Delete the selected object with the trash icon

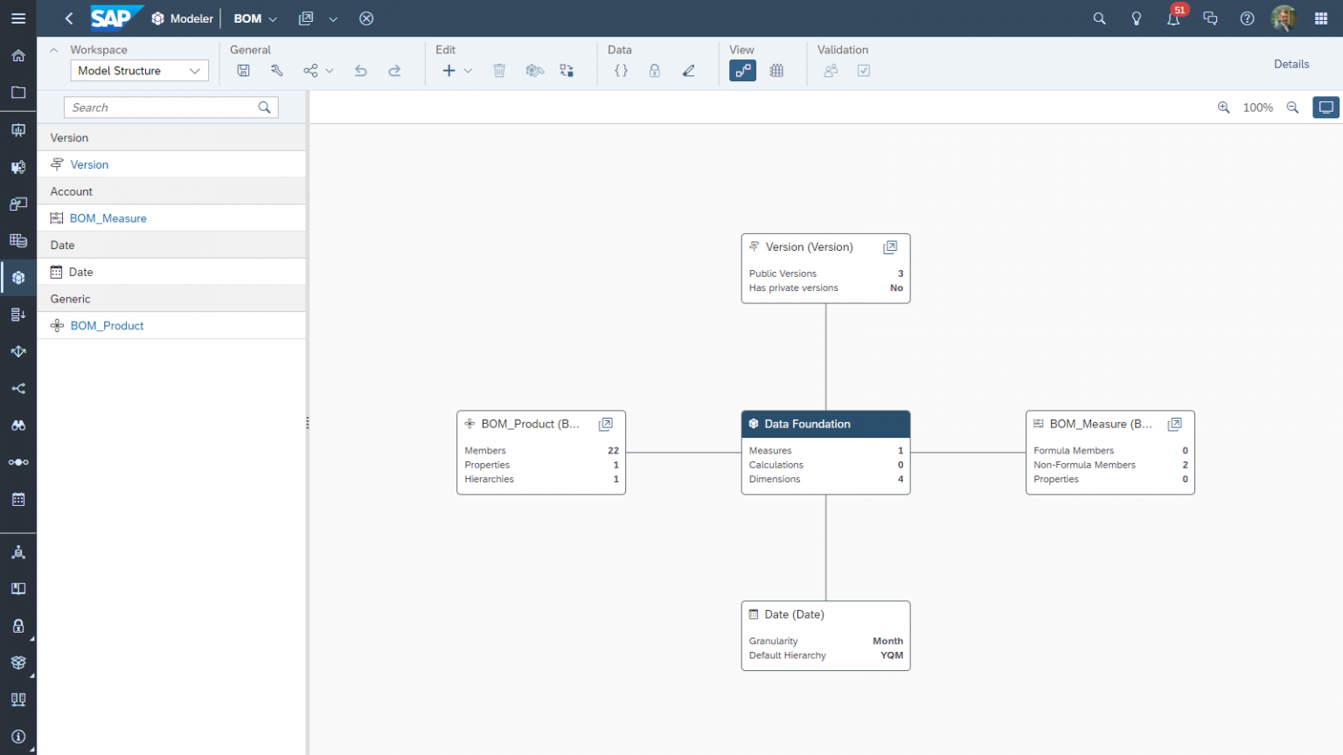point(498,70)
